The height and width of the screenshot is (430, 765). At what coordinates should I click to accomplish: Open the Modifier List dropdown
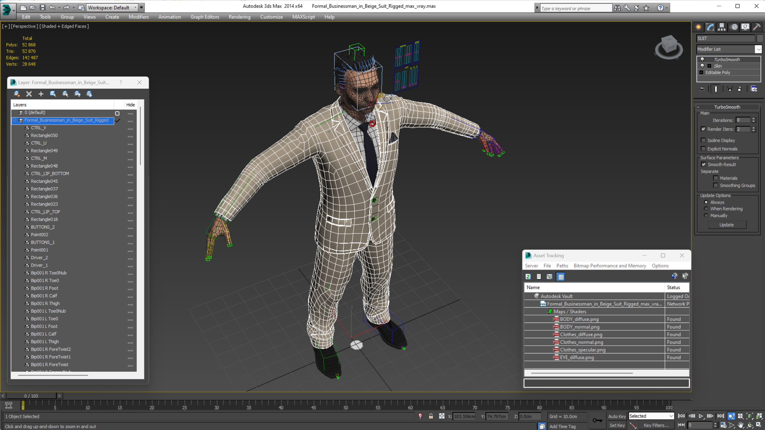(x=759, y=49)
